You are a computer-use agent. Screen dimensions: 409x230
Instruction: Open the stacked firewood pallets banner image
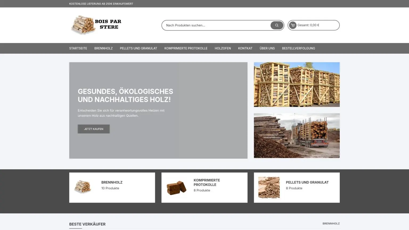click(x=297, y=85)
